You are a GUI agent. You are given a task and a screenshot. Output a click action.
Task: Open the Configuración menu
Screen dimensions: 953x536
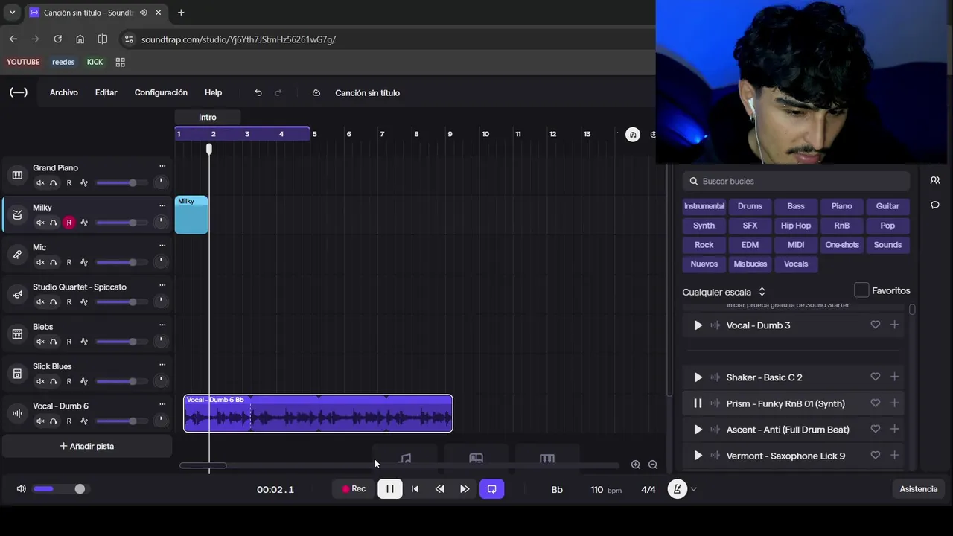161,92
